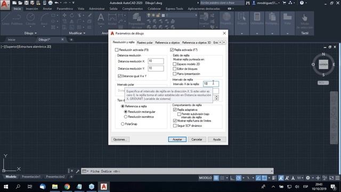Open Quick Access toolbar customize dropdown arrow
The width and height of the screenshot is (341, 192).
pyautogui.click(x=73, y=3)
